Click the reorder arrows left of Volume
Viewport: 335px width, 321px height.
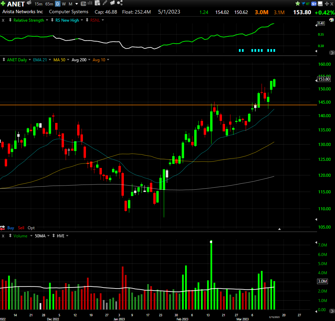[10, 236]
